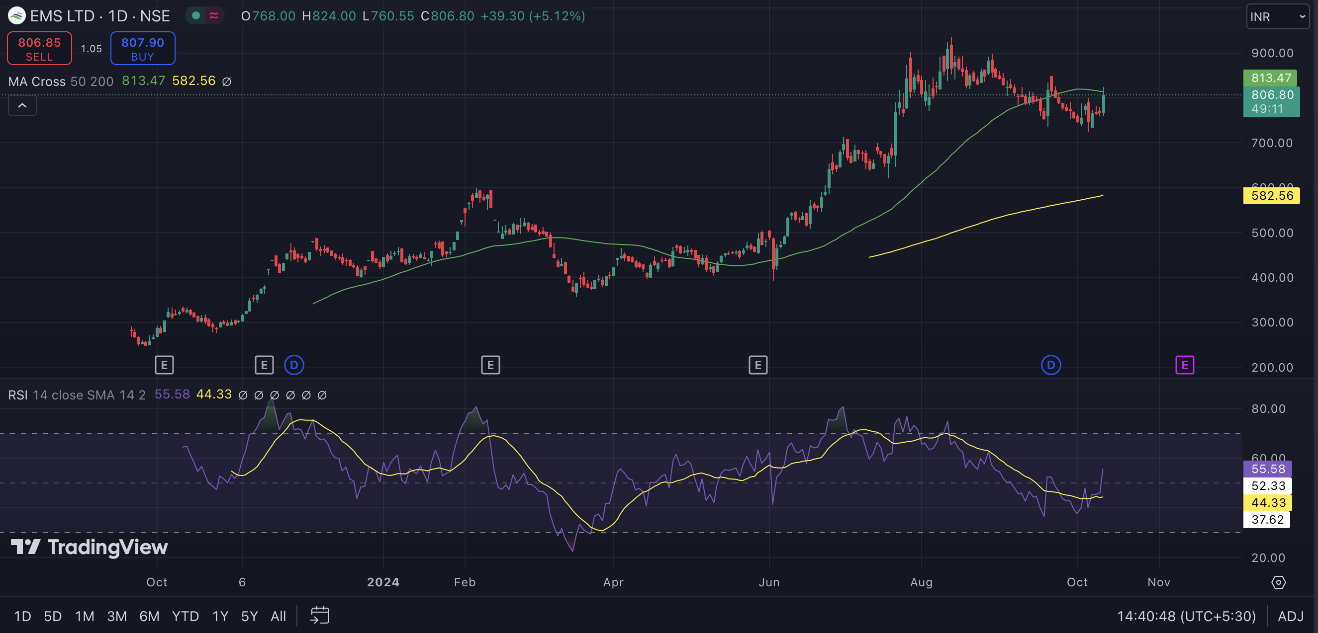Open the INR currency dropdown
The image size is (1318, 633).
tap(1277, 17)
